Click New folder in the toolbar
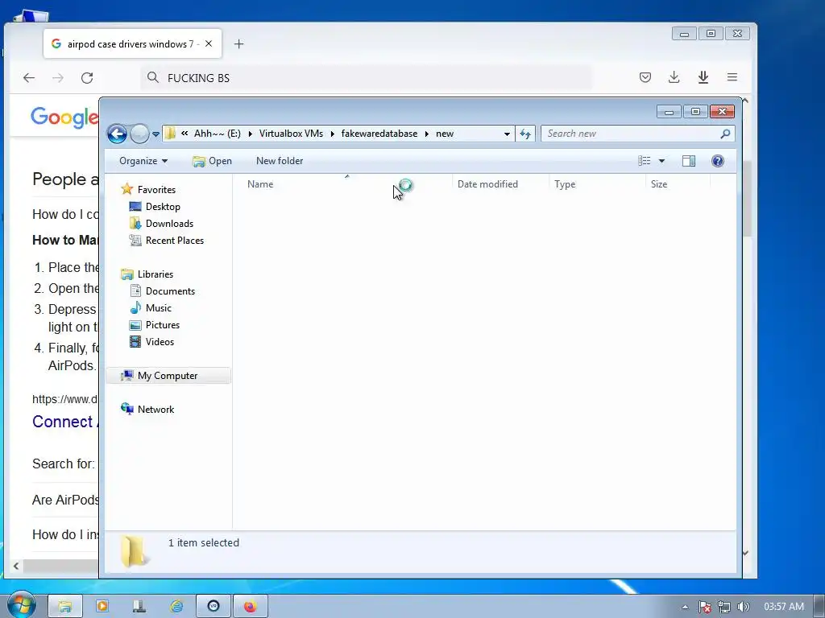Image resolution: width=825 pixels, height=618 pixels. [280, 161]
